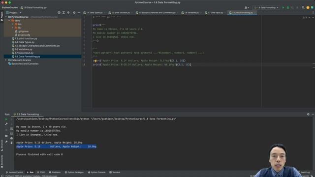Open Project panel settings gear
The height and width of the screenshot is (177, 315).
tap(74, 12)
